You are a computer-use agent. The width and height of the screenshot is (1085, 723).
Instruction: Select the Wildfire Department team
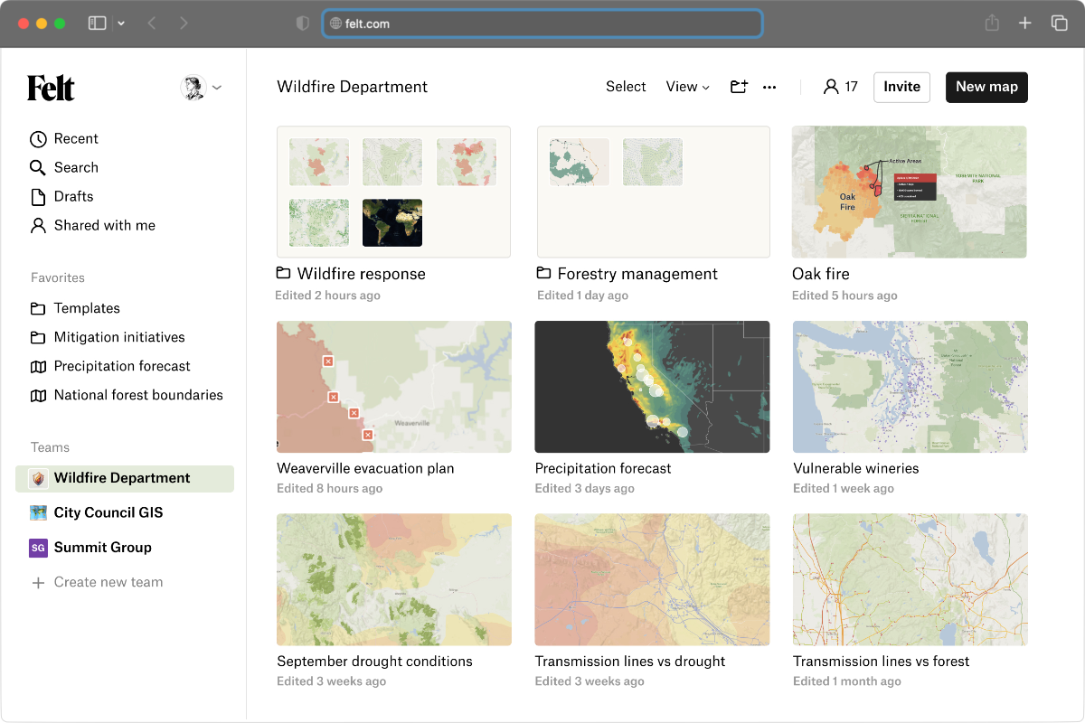pos(125,478)
